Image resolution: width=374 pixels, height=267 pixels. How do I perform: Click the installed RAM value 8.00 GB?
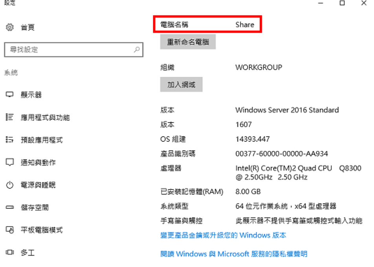(248, 192)
